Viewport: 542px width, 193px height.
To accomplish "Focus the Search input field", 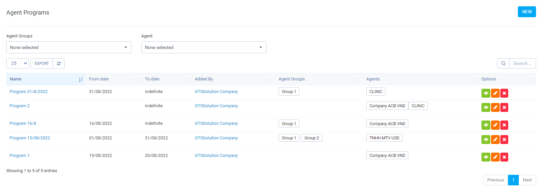I will click(x=522, y=64).
